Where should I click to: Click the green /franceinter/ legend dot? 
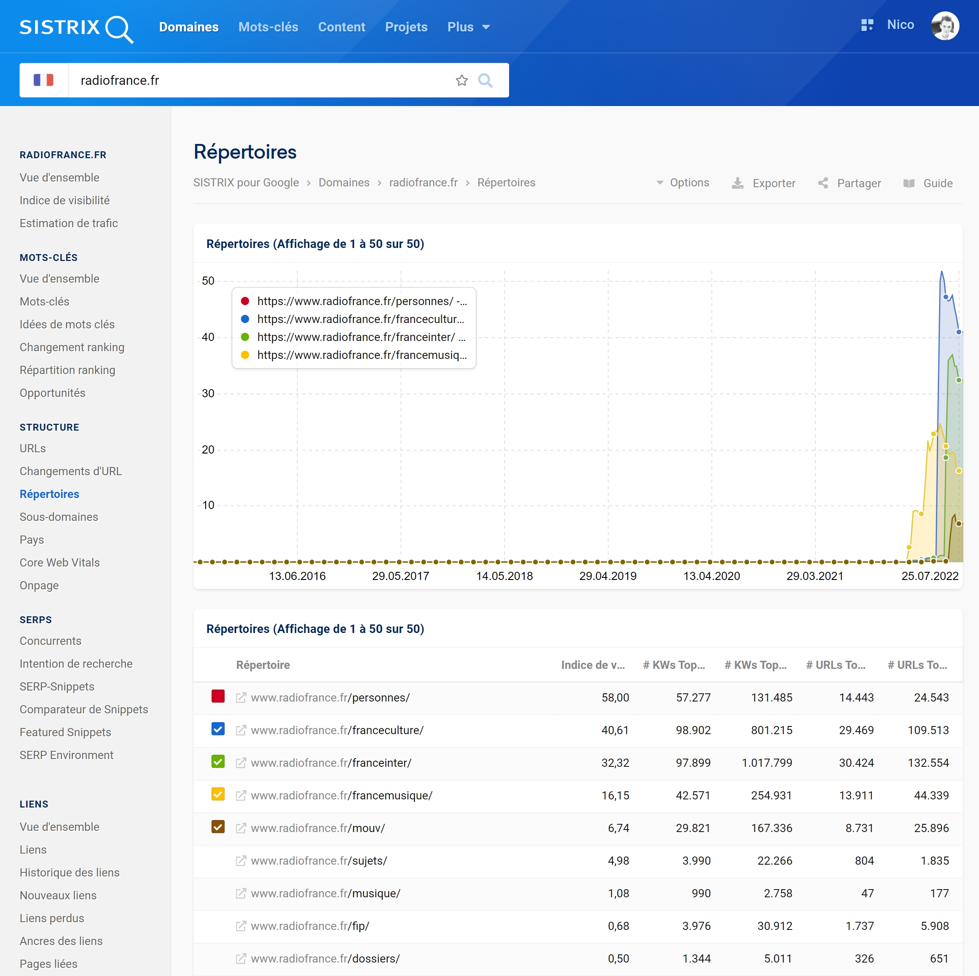pos(245,337)
